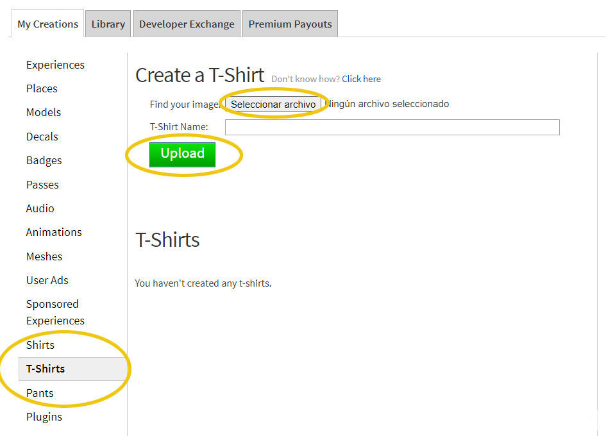The height and width of the screenshot is (436, 606).
Task: Open the Plugins section
Action: click(x=44, y=416)
